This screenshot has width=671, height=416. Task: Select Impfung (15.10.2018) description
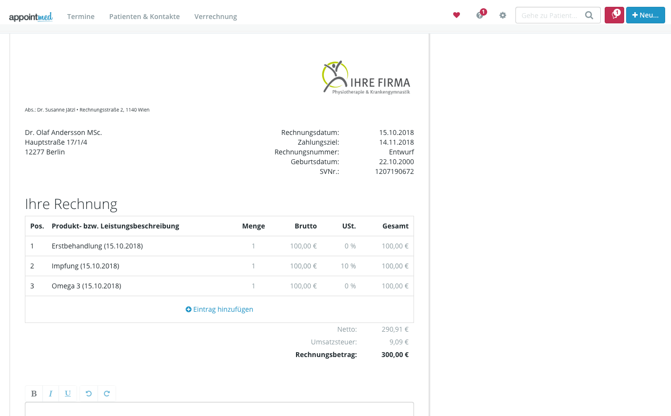point(85,266)
